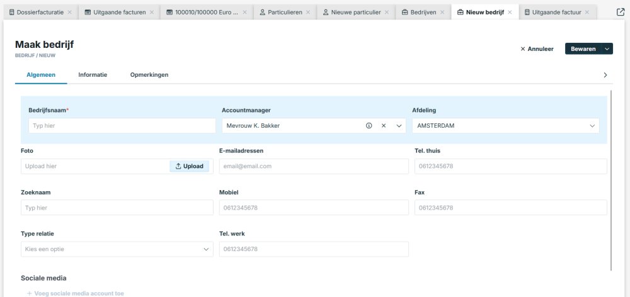This screenshot has width=630, height=297.
Task: Close the Nieuw bedrijf tab
Action: point(509,13)
